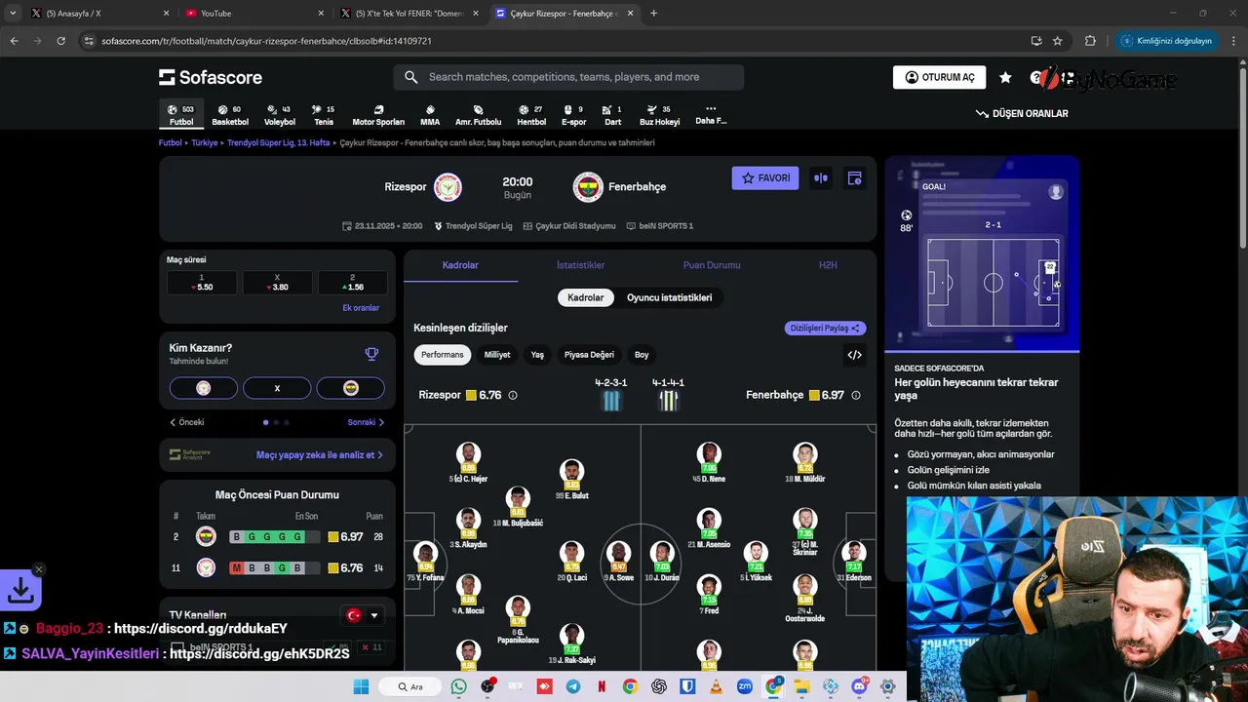Image resolution: width=1248 pixels, height=702 pixels.
Task: Open the Türkiye breadcrumb link
Action: tap(205, 142)
